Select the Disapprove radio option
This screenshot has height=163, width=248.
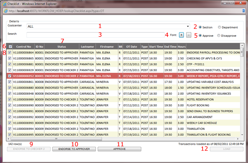(x=219, y=36)
